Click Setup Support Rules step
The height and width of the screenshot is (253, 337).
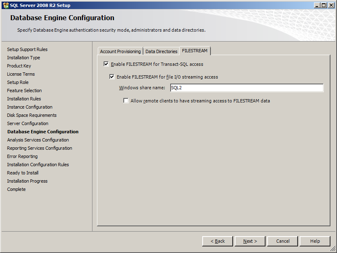click(x=27, y=49)
